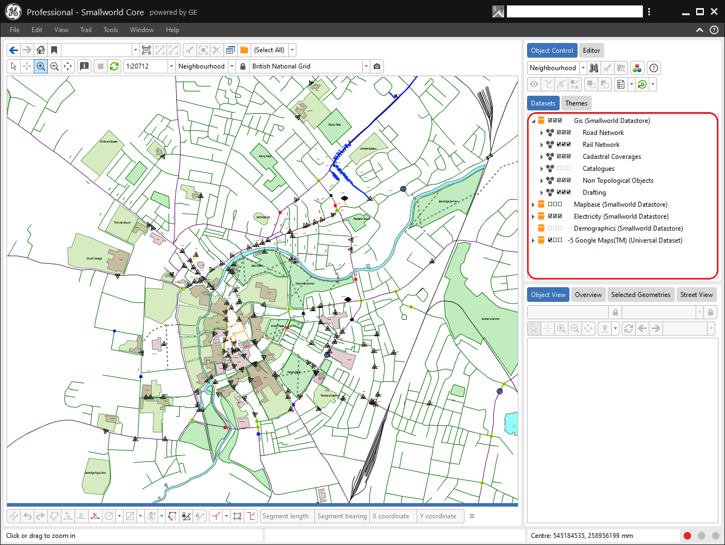Click the stepped line construction icon
Screen dimensions: 725x545
click(x=251, y=516)
